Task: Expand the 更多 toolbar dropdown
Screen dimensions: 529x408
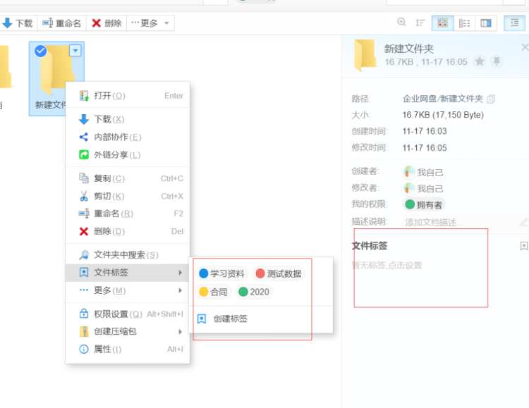Action: tap(151, 23)
